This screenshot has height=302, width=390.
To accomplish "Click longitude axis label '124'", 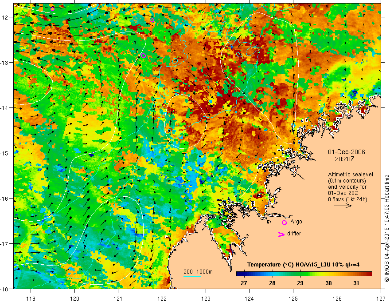I will point(250,298).
